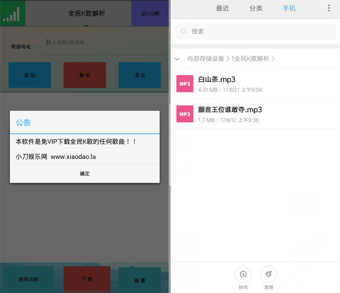Open the file 白山茶.mp3
Image resolution: width=340 pixels, height=293 pixels.
point(256,84)
